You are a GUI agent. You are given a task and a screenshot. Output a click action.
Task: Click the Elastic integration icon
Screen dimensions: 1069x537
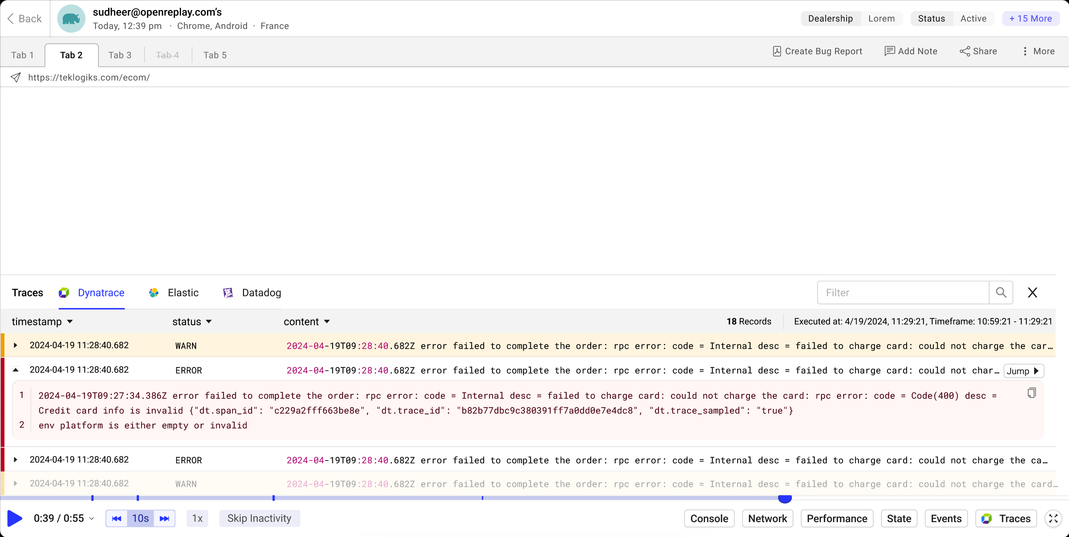[154, 293]
